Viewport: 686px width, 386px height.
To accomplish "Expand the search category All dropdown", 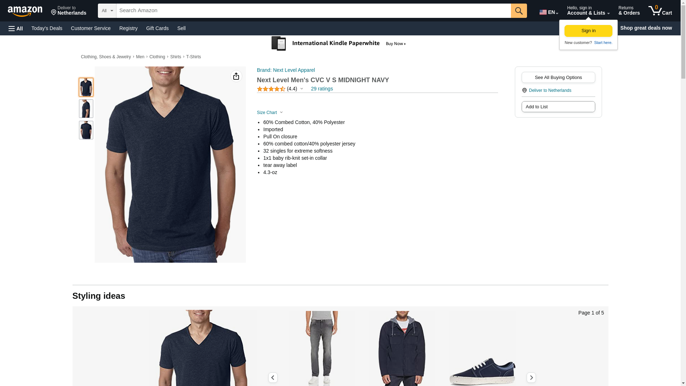I will pos(107,11).
